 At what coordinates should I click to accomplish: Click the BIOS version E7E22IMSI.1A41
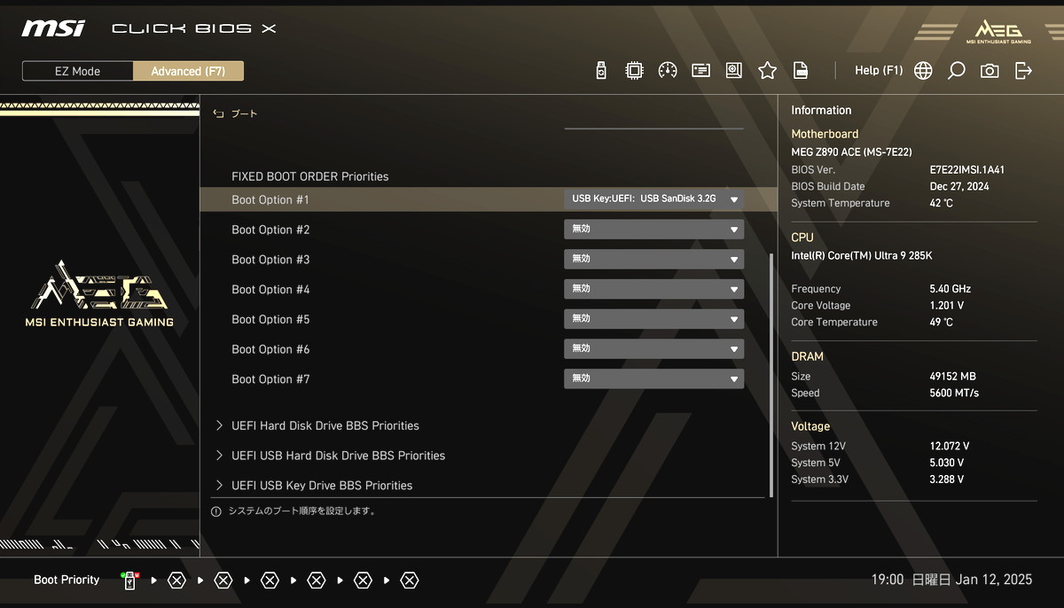coord(967,169)
